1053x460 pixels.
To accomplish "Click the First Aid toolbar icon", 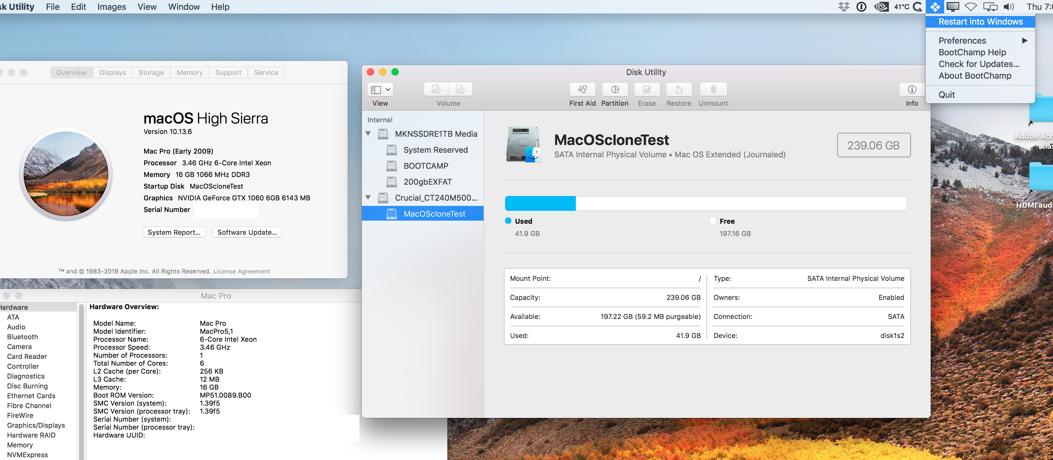I will 582,89.
